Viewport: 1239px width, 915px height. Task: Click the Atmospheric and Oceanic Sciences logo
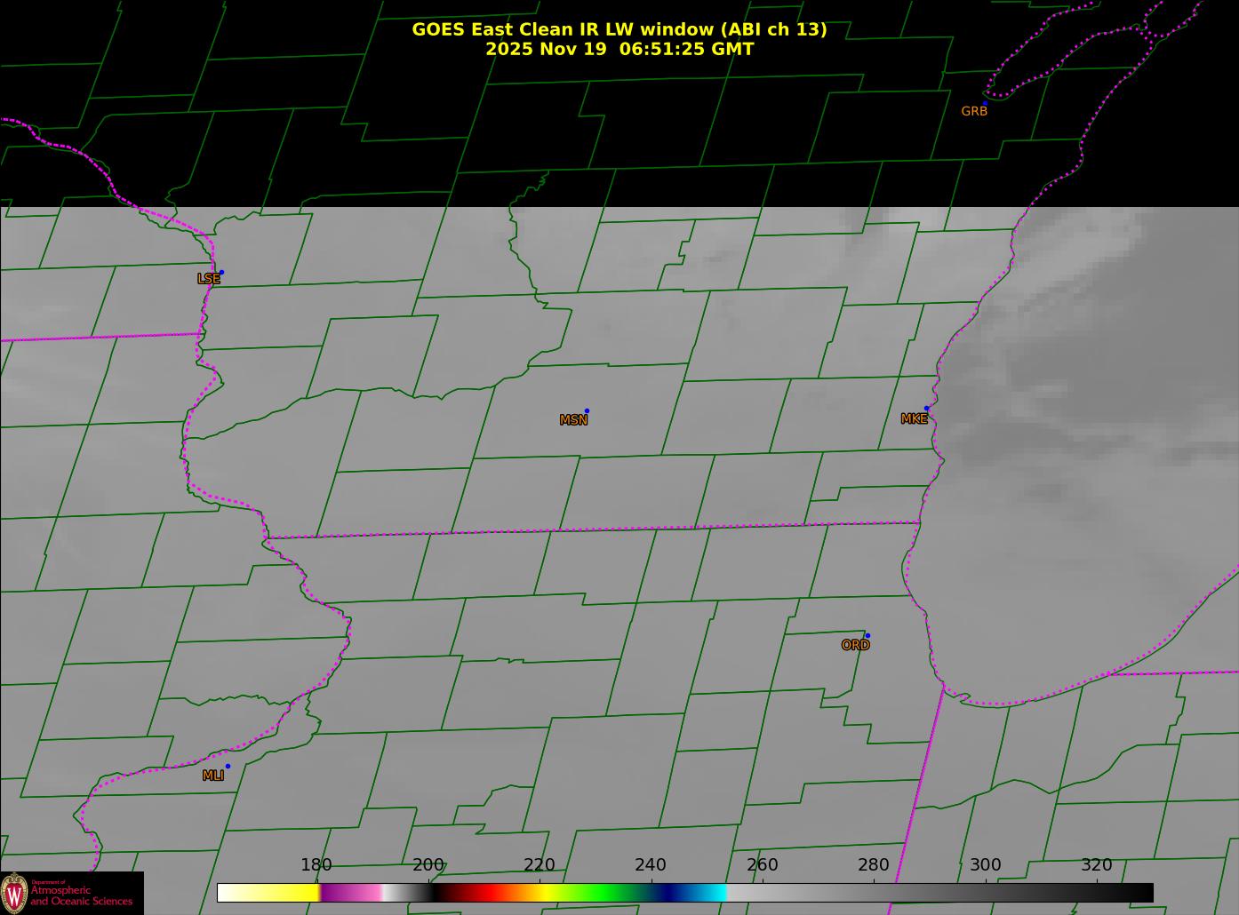[x=71, y=893]
